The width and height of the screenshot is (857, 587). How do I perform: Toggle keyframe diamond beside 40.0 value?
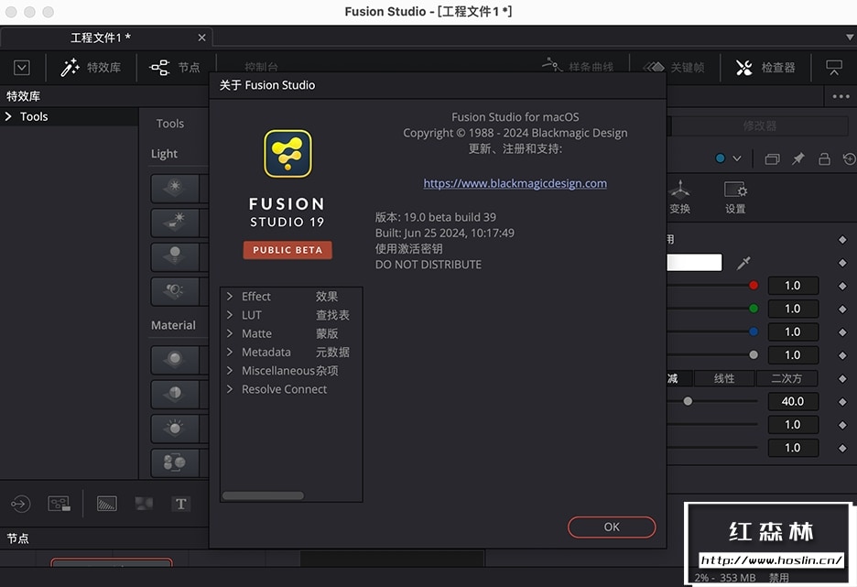click(x=842, y=402)
